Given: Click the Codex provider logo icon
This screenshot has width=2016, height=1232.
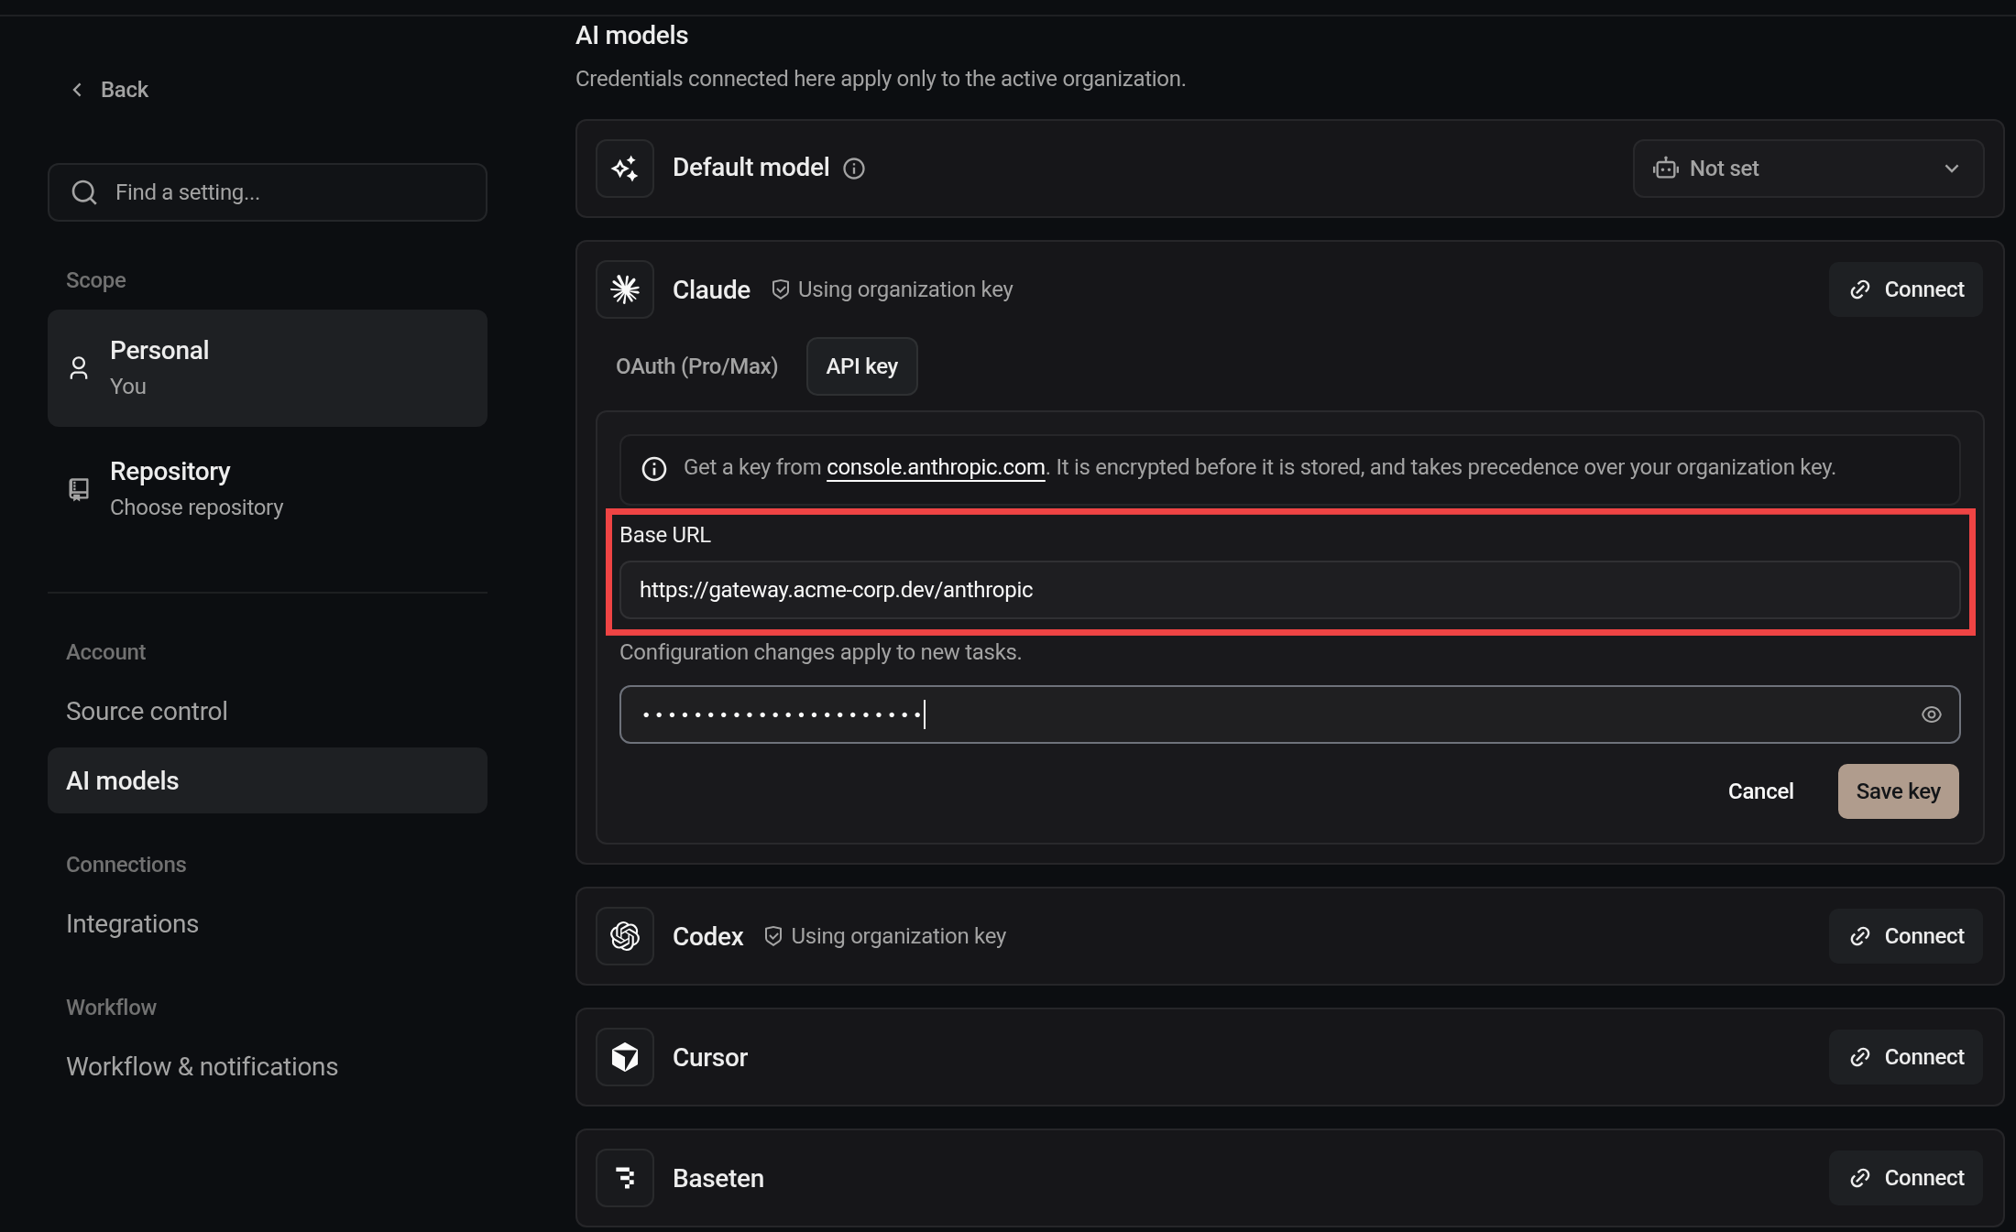Looking at the screenshot, I should tap(625, 936).
